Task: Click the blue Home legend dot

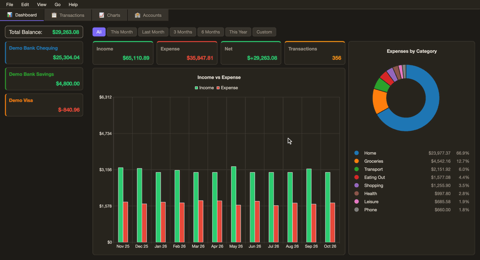Action: pos(356,153)
